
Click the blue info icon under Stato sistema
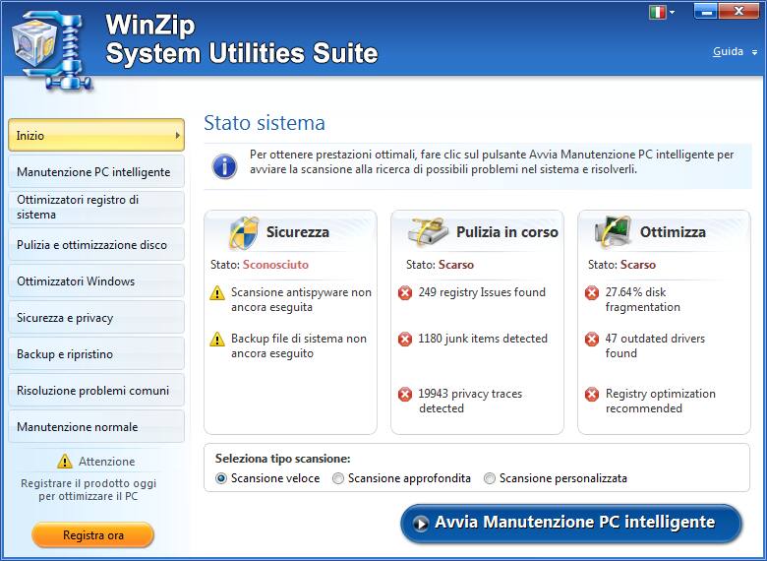click(x=224, y=163)
